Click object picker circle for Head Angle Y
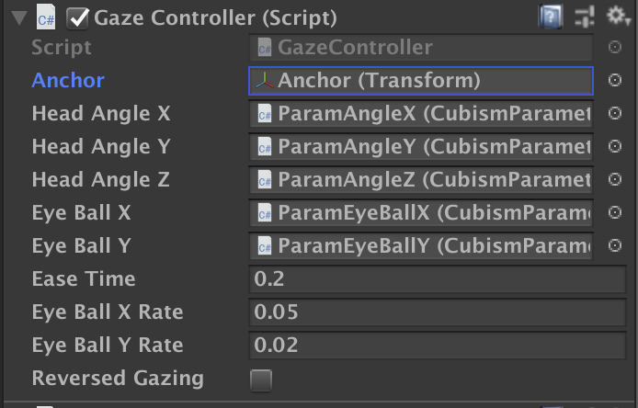The width and height of the screenshot is (638, 408). click(615, 147)
